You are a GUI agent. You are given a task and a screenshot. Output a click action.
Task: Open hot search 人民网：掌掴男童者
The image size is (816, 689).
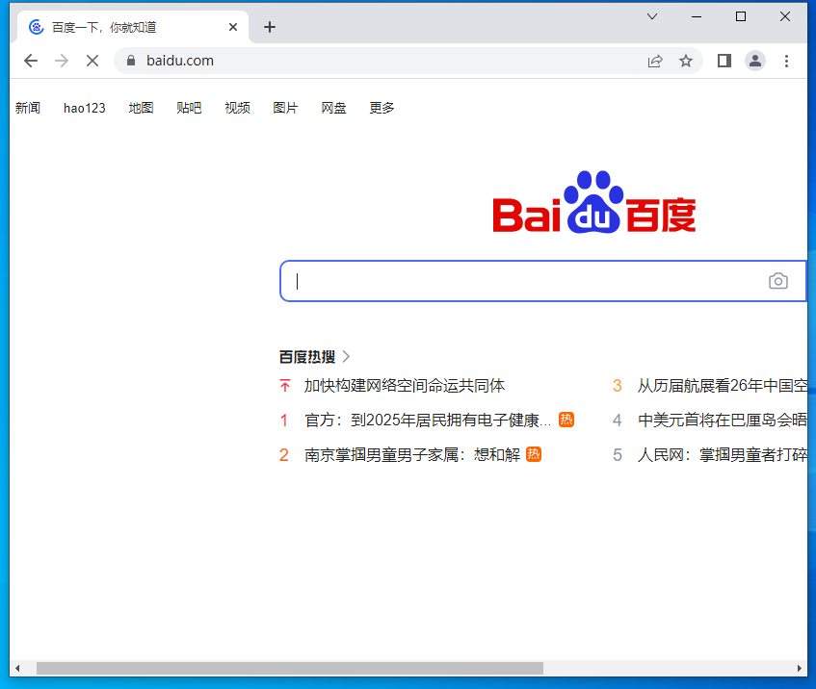point(723,455)
